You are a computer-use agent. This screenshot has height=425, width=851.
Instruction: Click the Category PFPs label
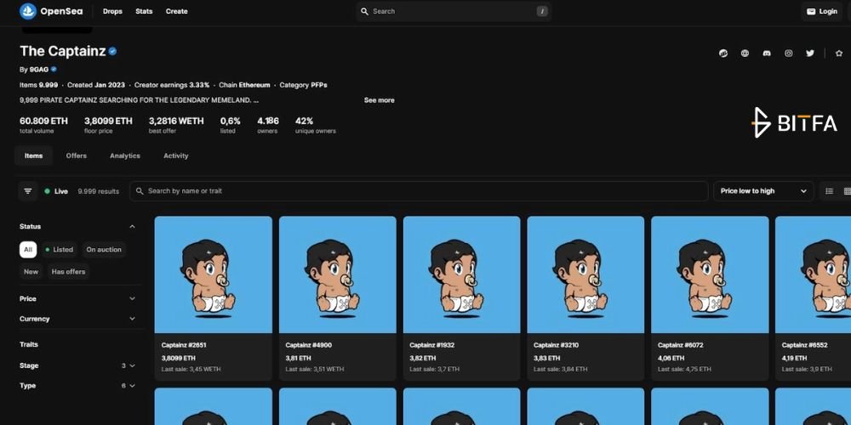click(304, 85)
